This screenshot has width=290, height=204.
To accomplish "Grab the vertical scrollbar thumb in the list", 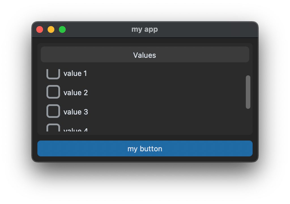I will pos(248,92).
